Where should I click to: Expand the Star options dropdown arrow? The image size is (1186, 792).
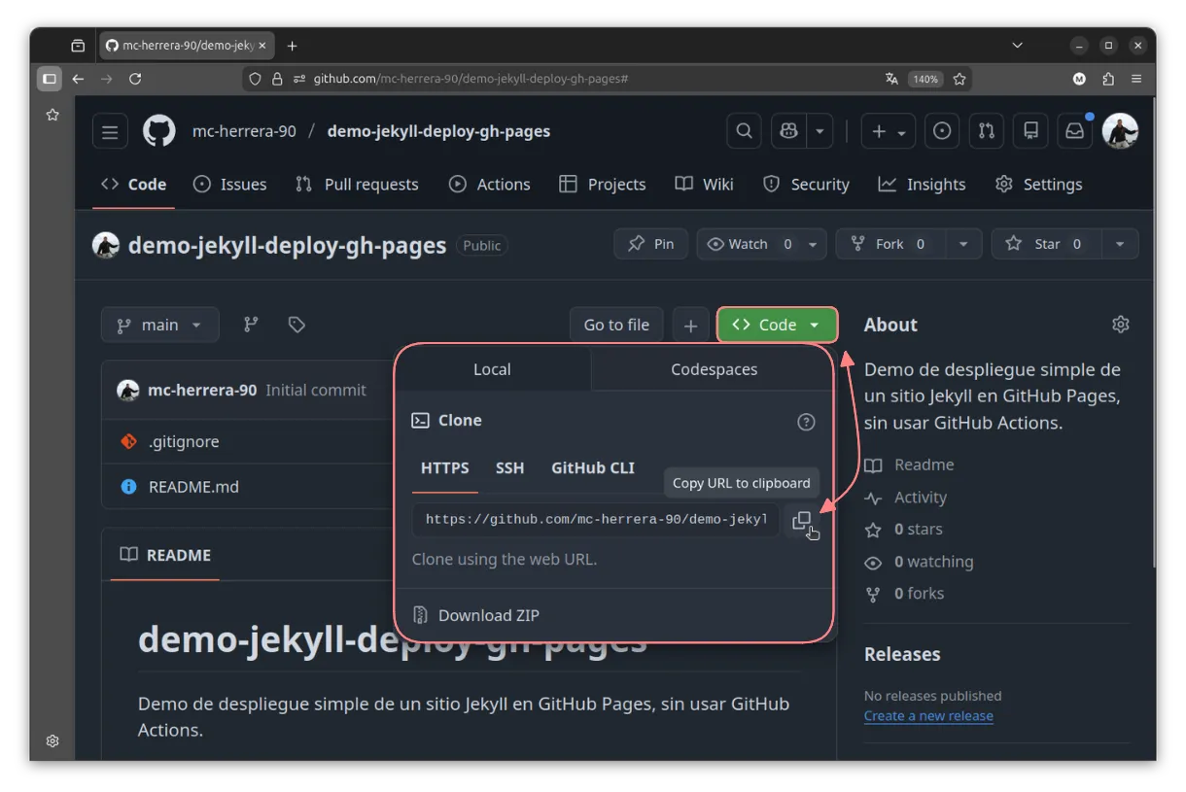pos(1120,243)
